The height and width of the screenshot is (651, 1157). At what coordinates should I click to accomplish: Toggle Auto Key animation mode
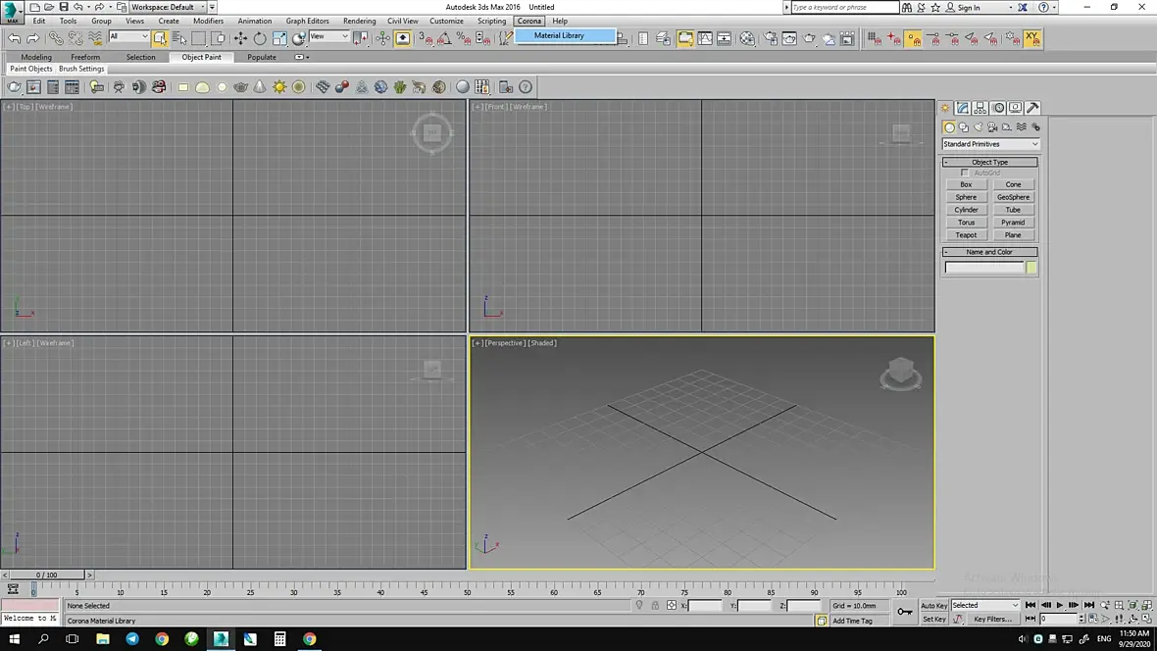click(x=934, y=605)
